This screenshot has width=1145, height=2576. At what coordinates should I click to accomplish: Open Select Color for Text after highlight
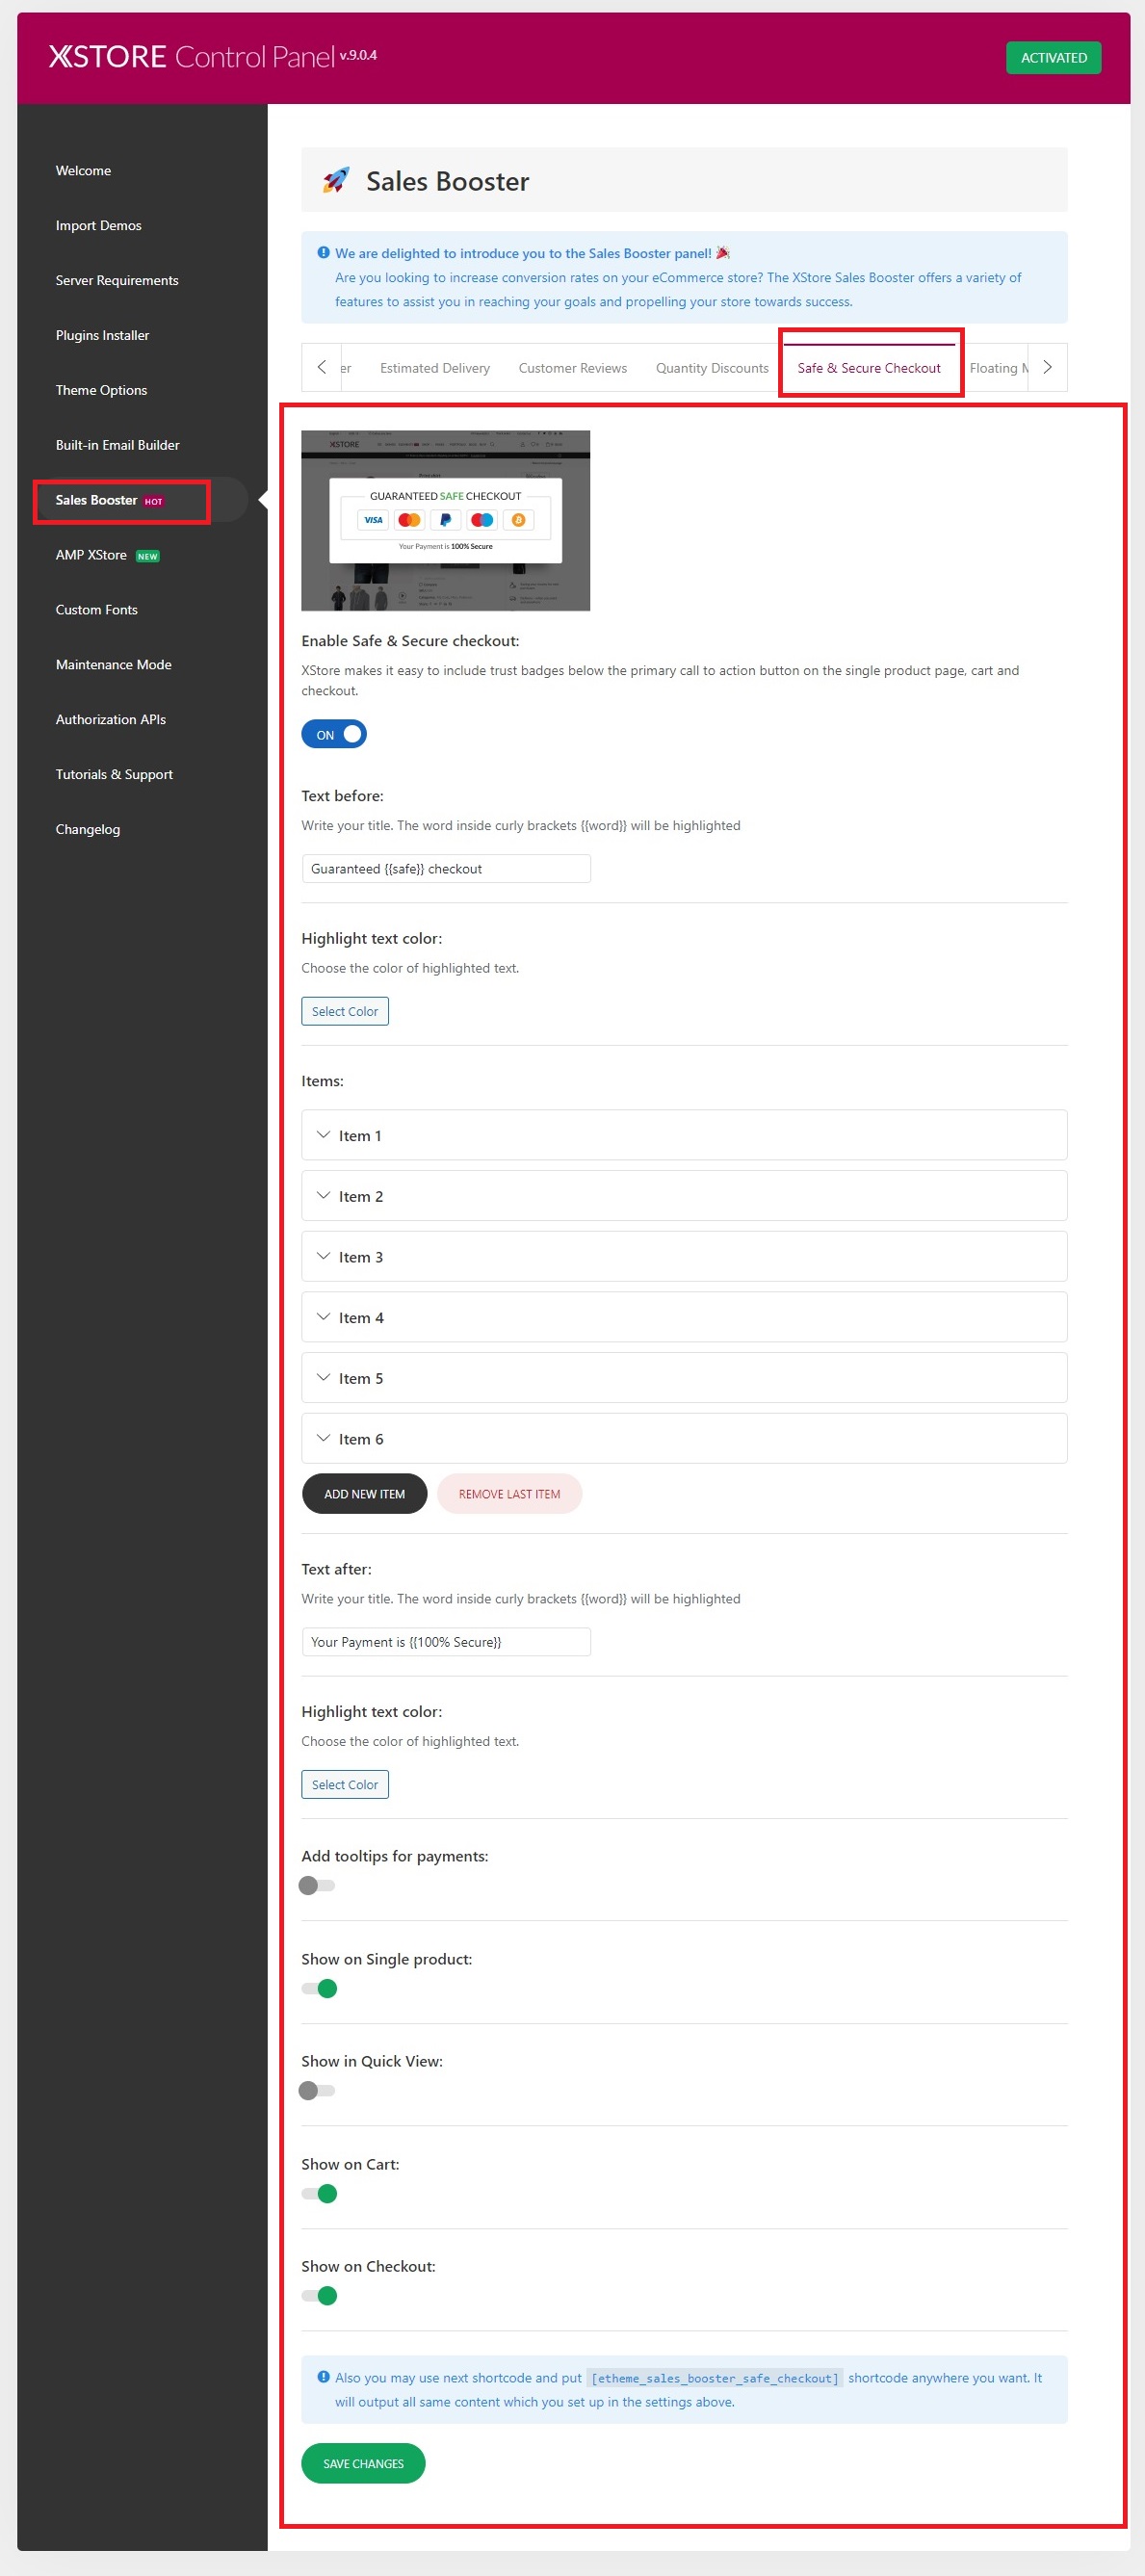click(345, 1784)
